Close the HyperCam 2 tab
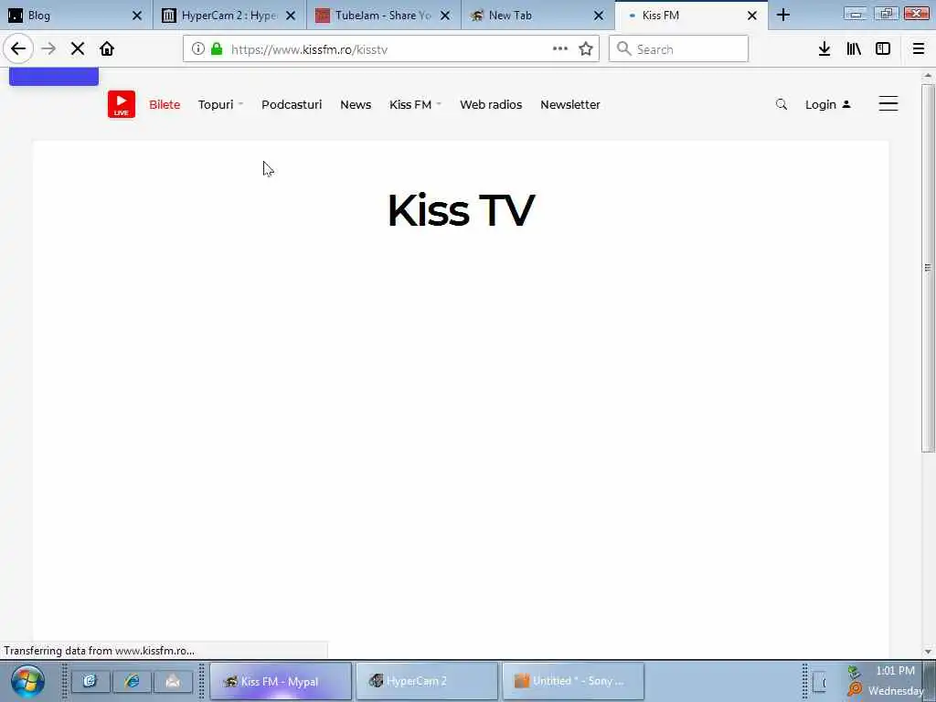Viewport: 936px width, 702px height. point(291,16)
